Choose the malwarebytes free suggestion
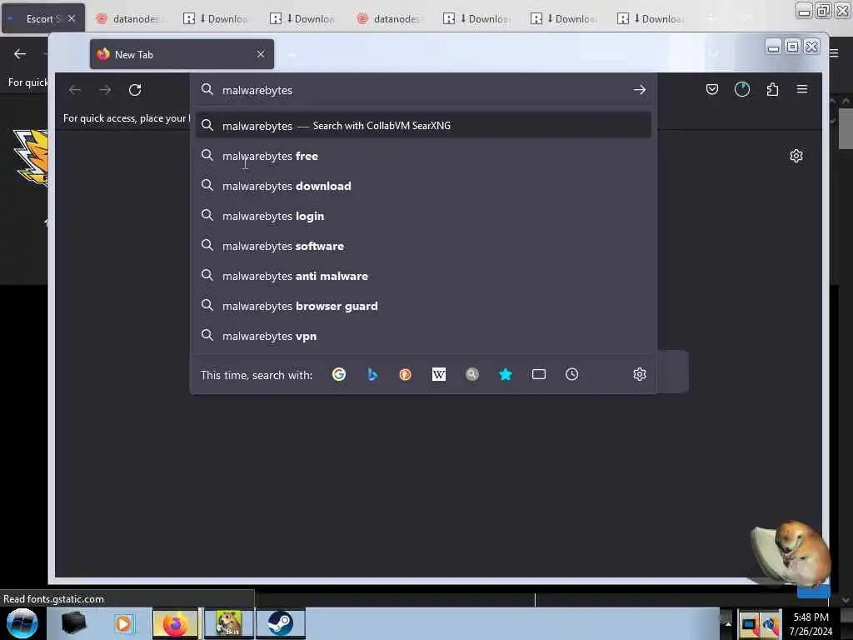853x640 pixels. 424,156
